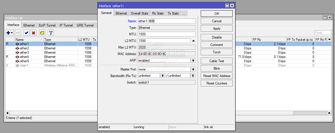
Task: Click the yellow comment note icon
Action: 42,33
